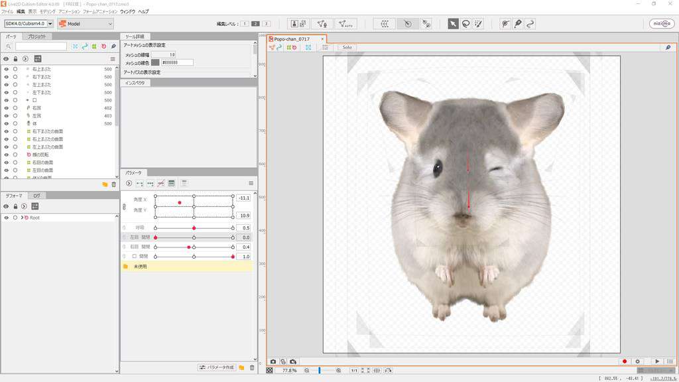Image resolution: width=679 pixels, height=382 pixels.
Task: Set edit level to 1
Action: coord(245,23)
